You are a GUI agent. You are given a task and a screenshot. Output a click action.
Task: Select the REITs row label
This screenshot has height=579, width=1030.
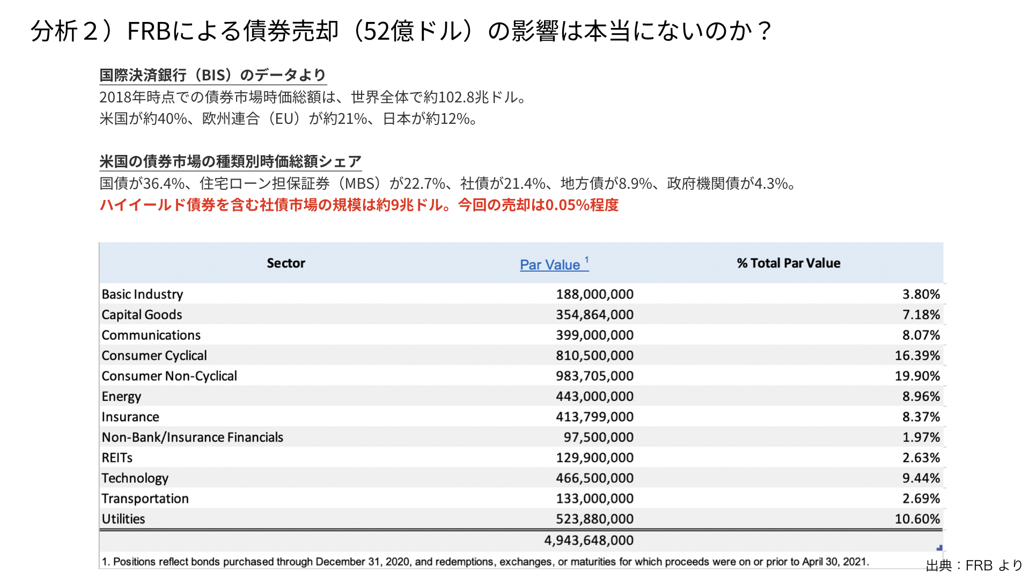point(117,458)
